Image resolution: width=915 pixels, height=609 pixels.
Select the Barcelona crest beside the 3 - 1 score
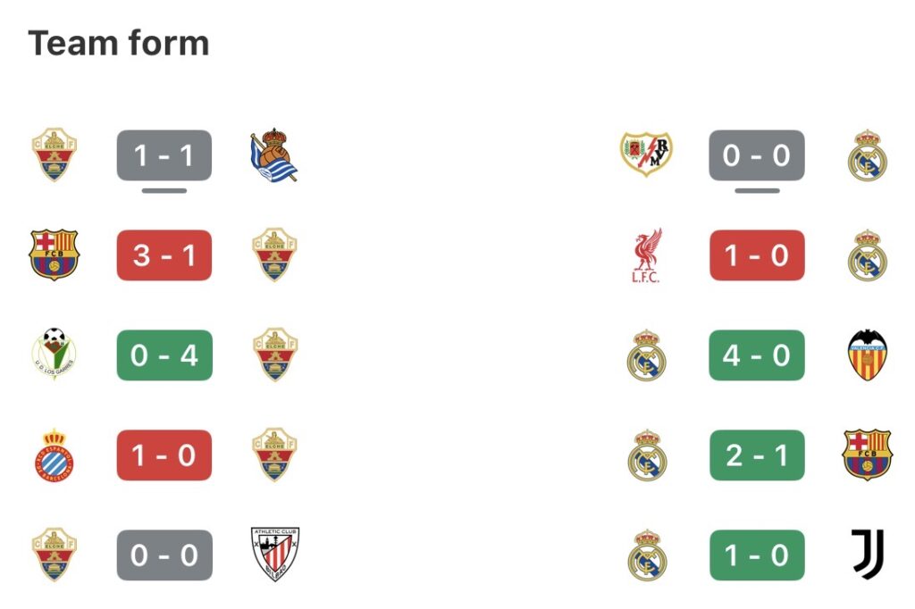(55, 255)
